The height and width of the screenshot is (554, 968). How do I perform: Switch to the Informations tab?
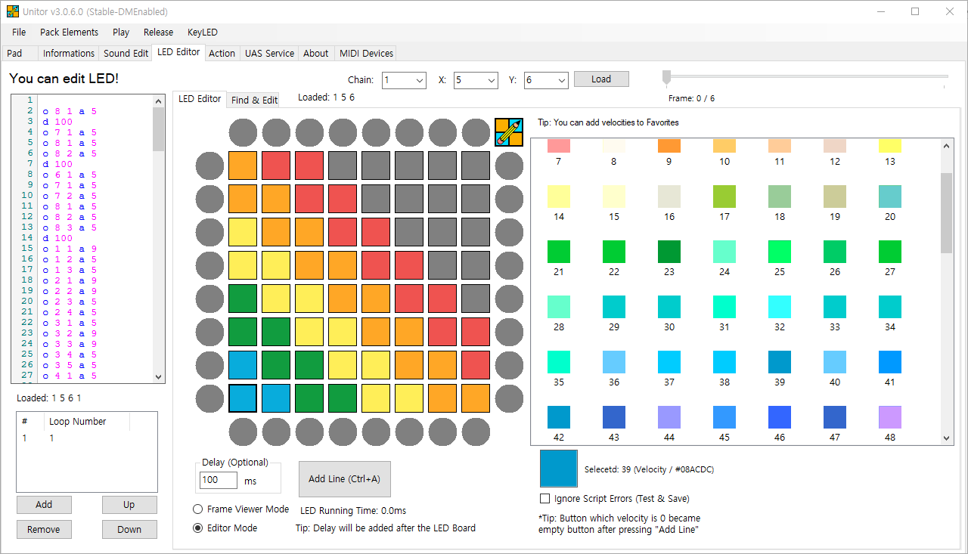point(69,53)
